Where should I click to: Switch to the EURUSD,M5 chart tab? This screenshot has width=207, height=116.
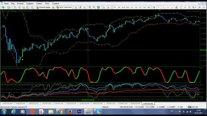(71, 104)
